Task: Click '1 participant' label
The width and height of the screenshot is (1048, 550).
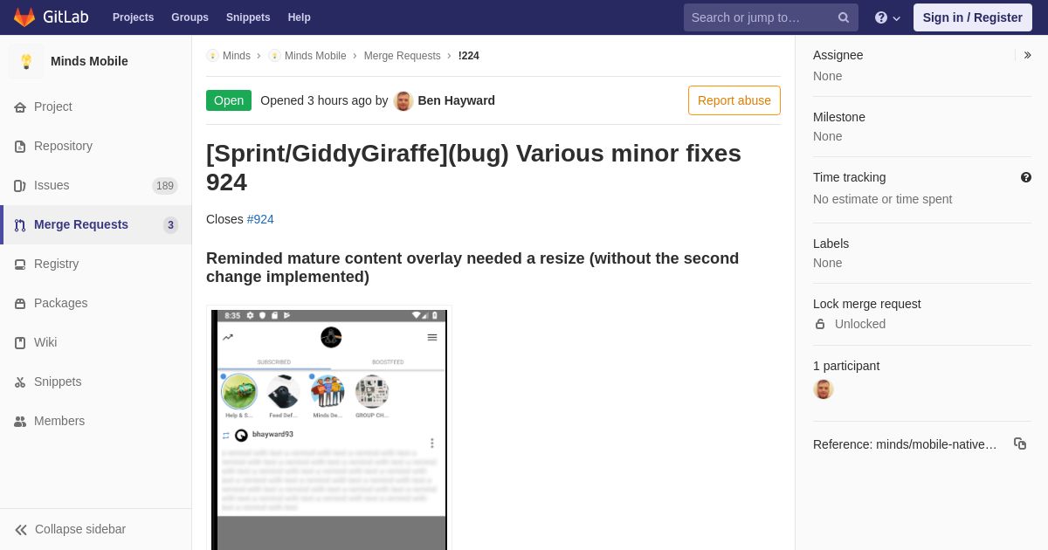Action: (846, 366)
